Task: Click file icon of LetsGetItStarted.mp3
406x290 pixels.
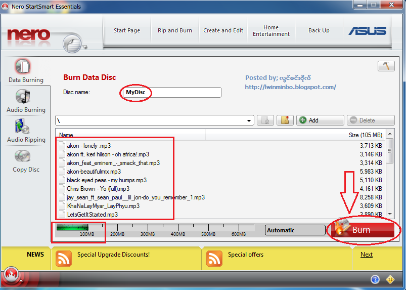Action: [62, 214]
